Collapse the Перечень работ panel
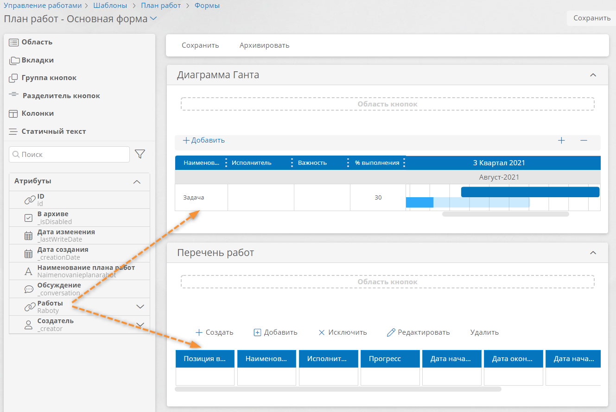616x412 pixels. [x=592, y=253]
